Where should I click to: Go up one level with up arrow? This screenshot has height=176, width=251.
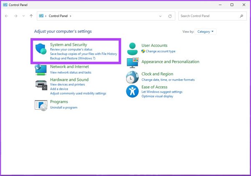pos(31,16)
